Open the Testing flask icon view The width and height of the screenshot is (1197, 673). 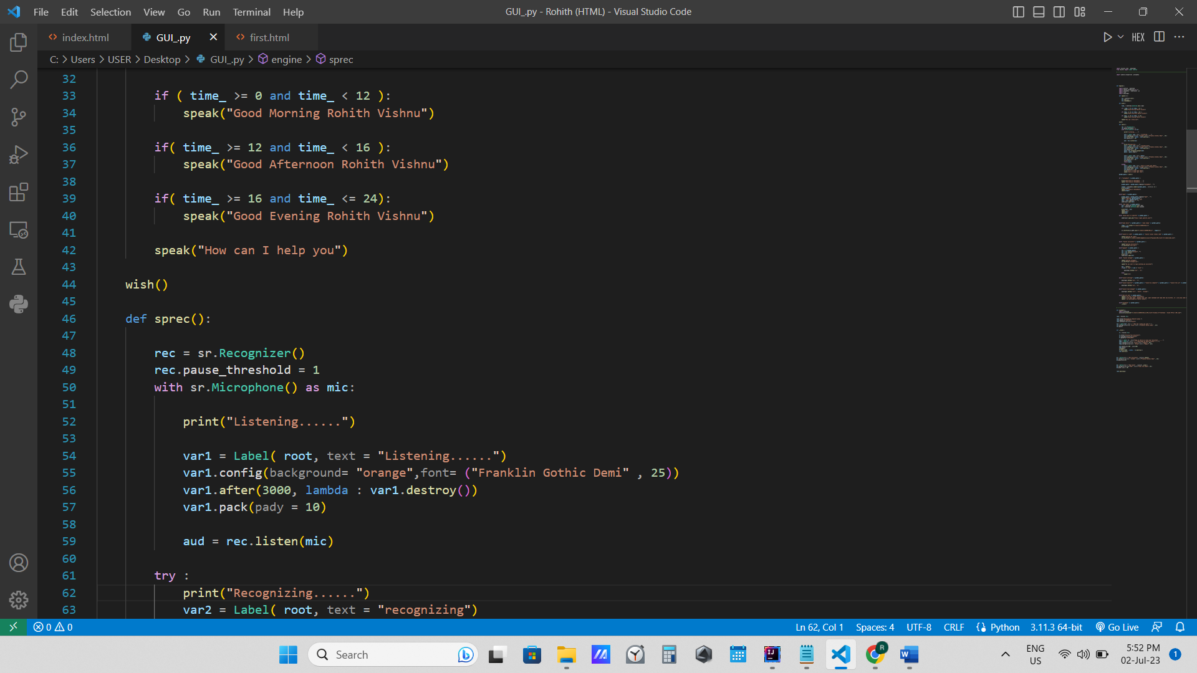click(x=19, y=267)
